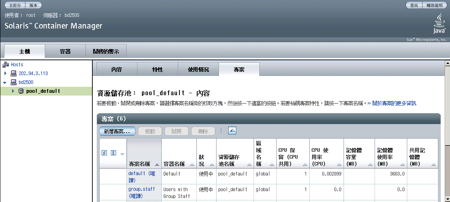Screen dimensions: 450x202
Task: Log out with the 登出 button
Action: [x=414, y=5]
